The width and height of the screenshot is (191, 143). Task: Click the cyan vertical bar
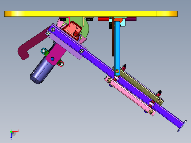117,49
